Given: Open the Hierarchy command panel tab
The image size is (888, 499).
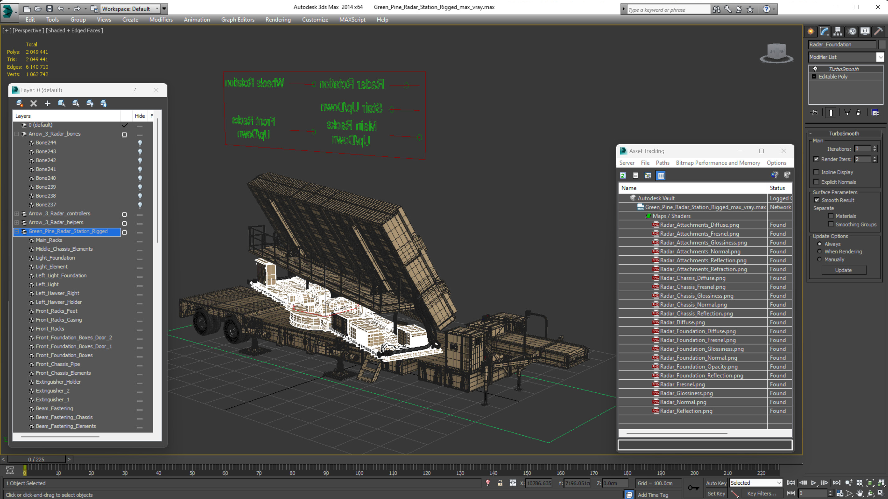Looking at the screenshot, I should click(838, 31).
